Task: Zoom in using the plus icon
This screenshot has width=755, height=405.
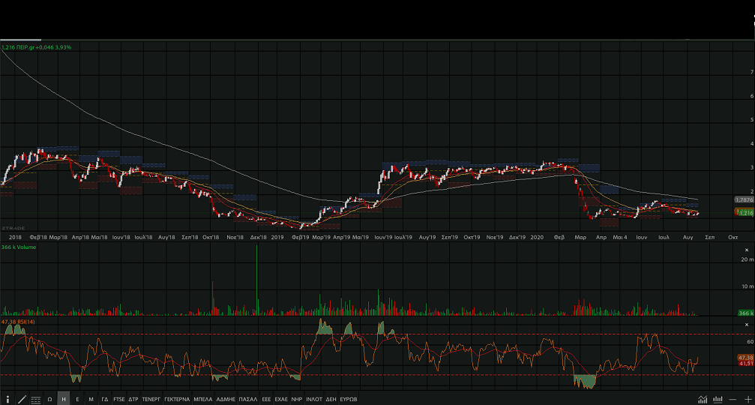Action: pyautogui.click(x=747, y=399)
